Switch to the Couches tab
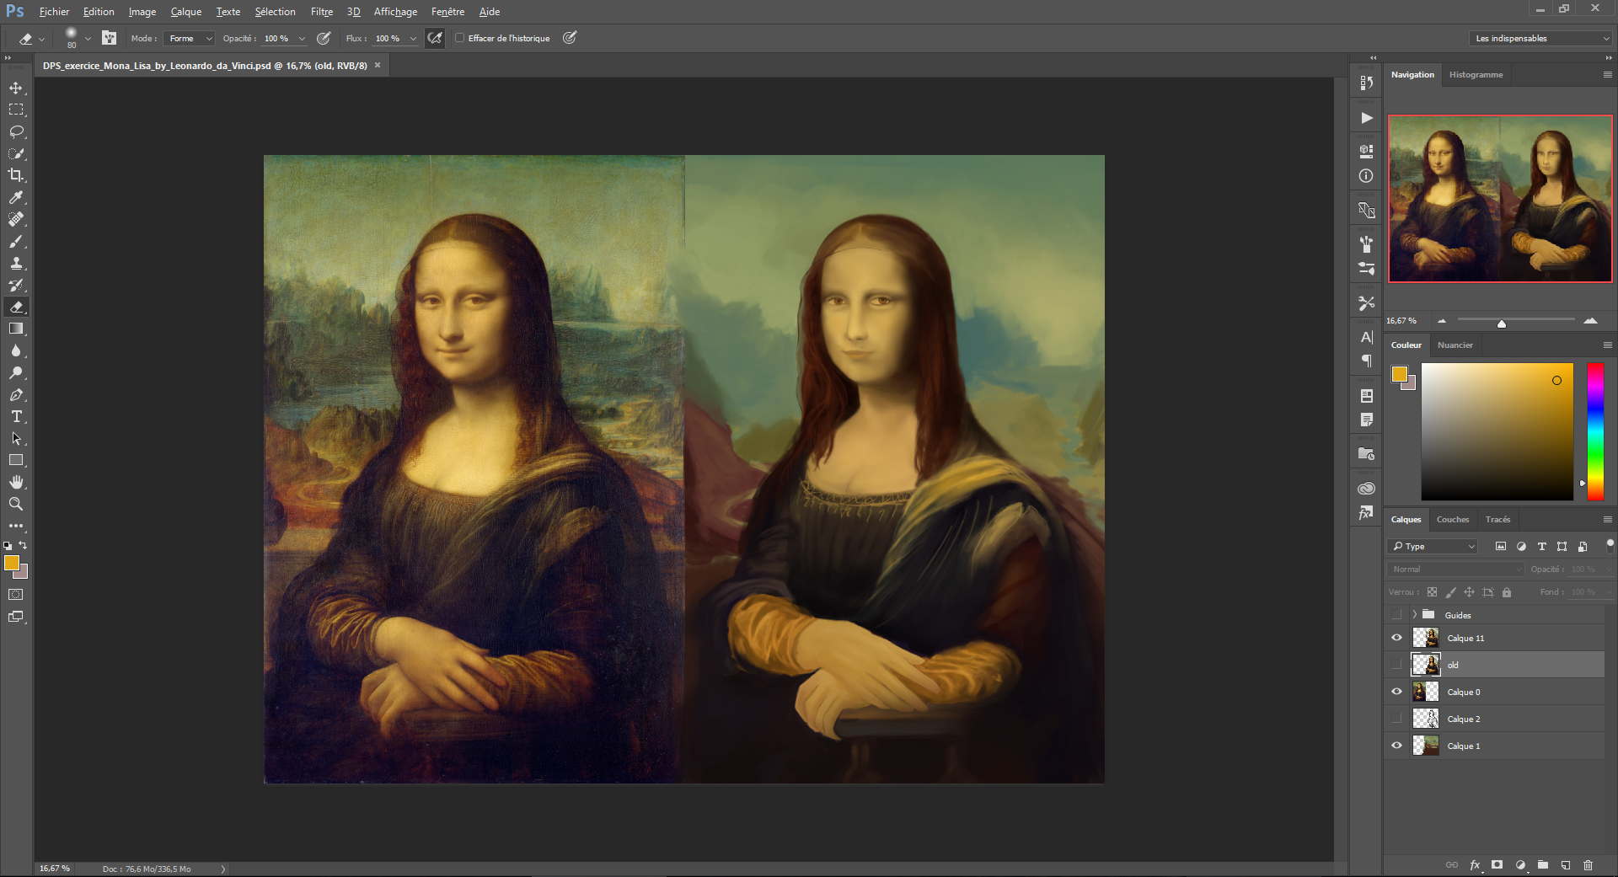 coord(1452,520)
